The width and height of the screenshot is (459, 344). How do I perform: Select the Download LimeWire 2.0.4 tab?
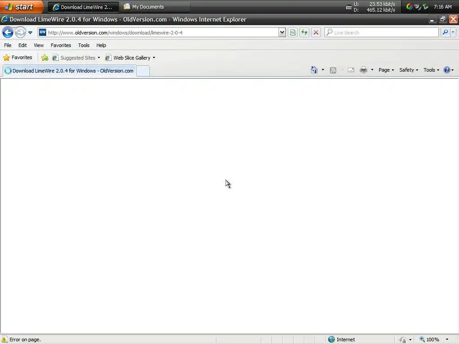69,71
